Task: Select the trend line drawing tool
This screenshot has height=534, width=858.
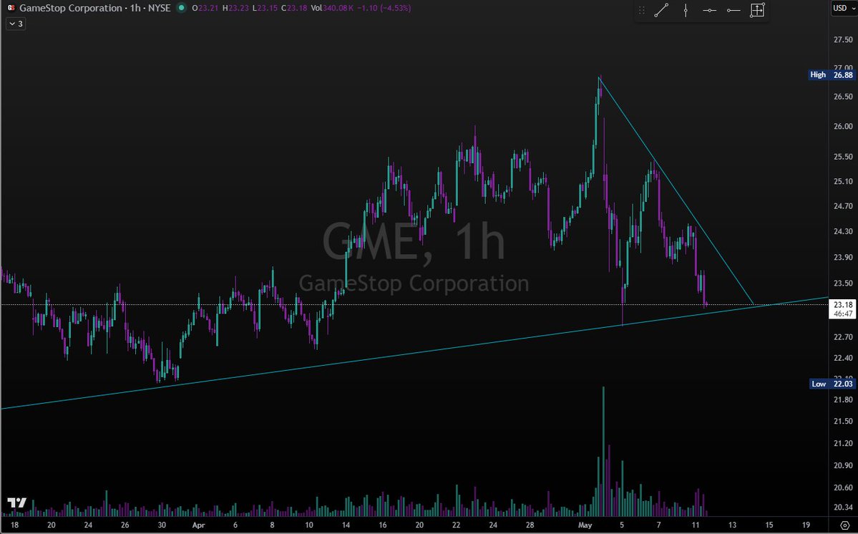Action: [x=661, y=10]
